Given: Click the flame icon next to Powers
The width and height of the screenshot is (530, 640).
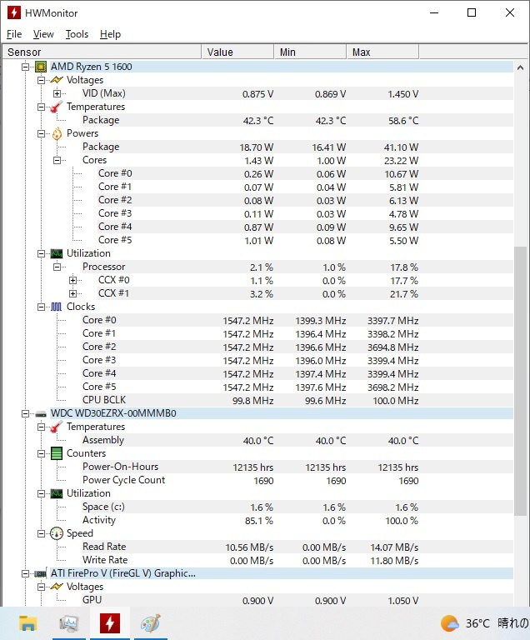Looking at the screenshot, I should pos(57,133).
